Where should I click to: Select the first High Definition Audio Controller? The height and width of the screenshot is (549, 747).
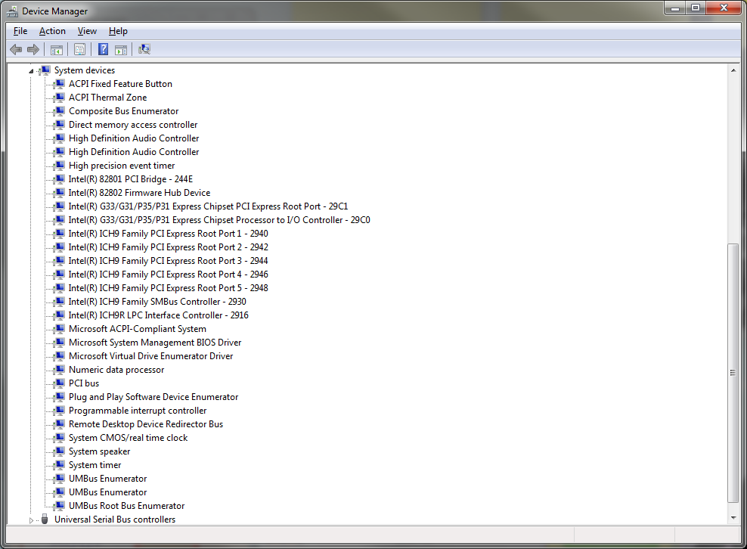[x=134, y=138]
